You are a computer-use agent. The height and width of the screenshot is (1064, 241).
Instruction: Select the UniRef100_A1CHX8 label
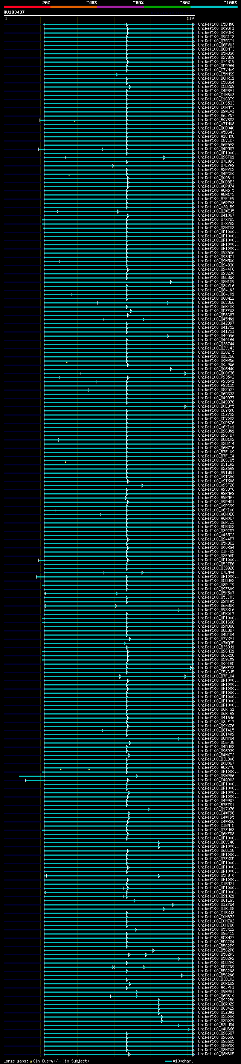[x=216, y=136]
